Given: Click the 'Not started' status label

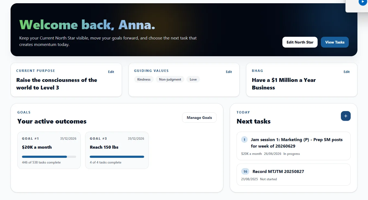Looking at the screenshot, I should click(268, 179).
